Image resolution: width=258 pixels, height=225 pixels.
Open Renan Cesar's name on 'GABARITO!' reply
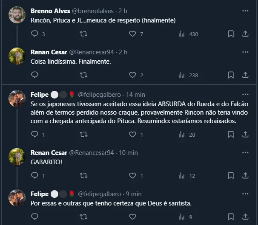pos(49,153)
